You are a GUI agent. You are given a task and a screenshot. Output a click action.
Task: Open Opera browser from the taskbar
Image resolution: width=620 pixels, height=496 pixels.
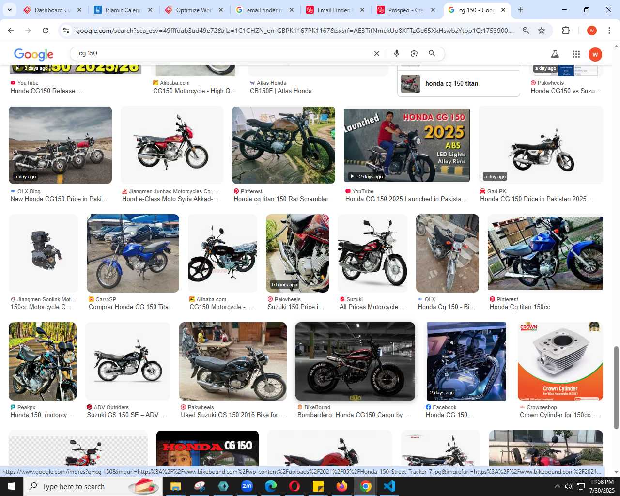click(x=294, y=486)
